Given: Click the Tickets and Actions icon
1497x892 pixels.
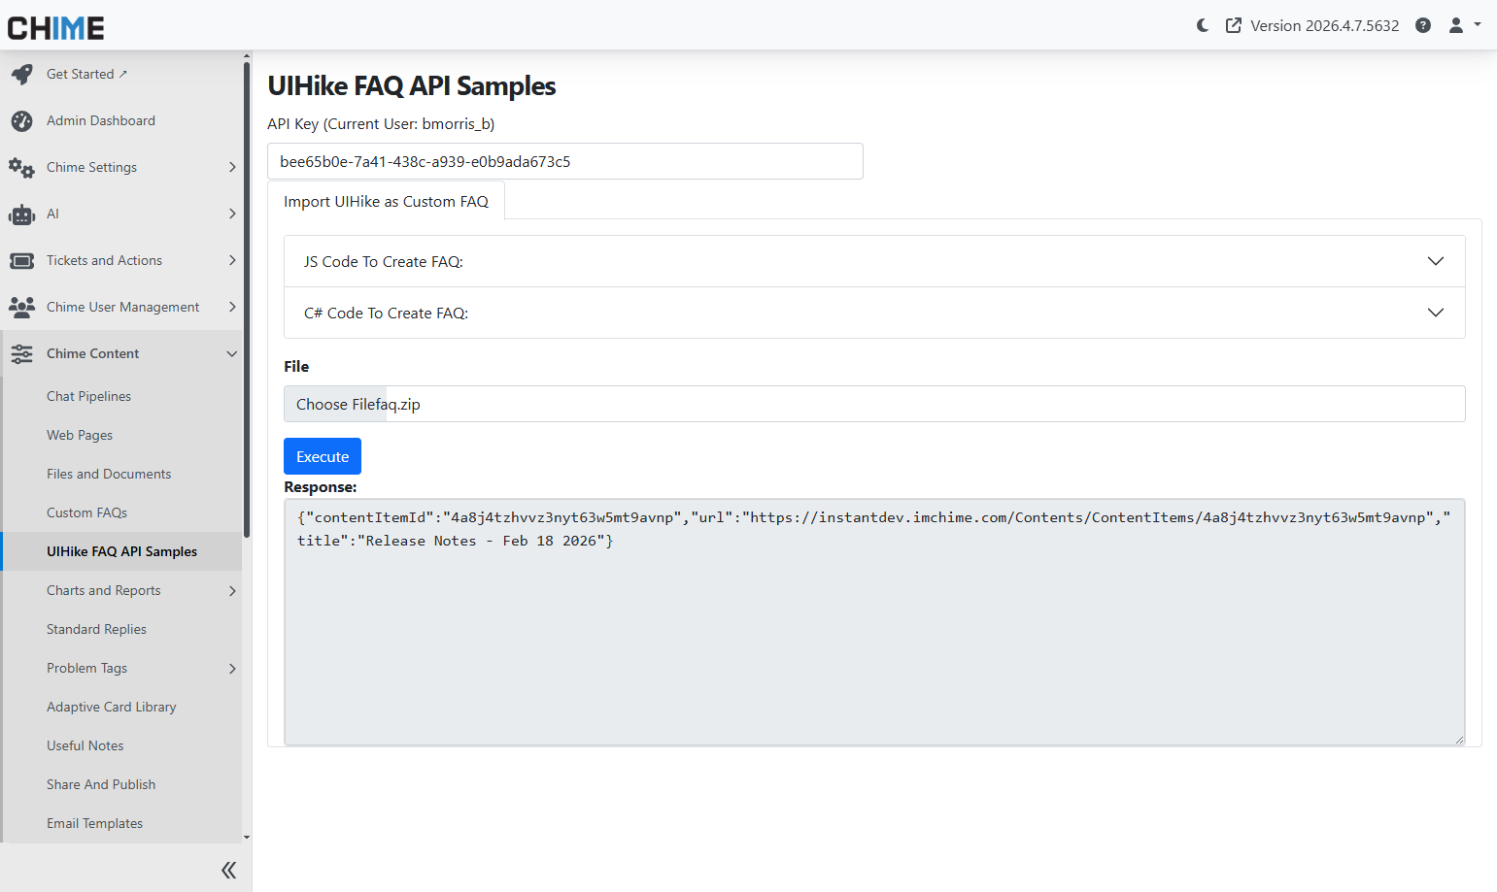Looking at the screenshot, I should click(21, 260).
